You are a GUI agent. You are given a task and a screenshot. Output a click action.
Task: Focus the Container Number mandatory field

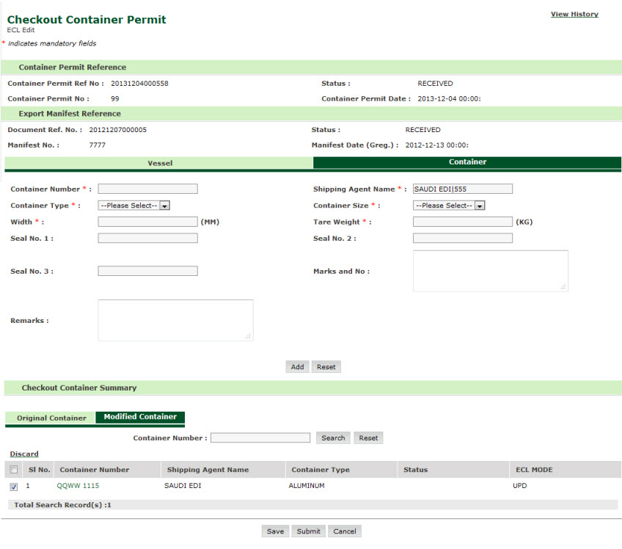(x=147, y=189)
